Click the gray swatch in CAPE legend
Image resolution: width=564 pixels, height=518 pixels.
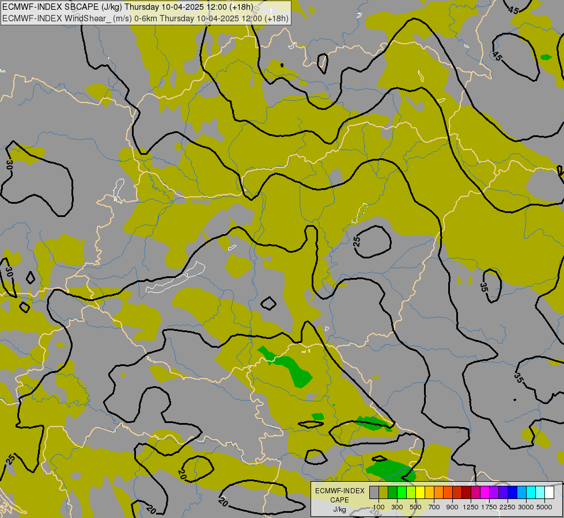click(374, 492)
